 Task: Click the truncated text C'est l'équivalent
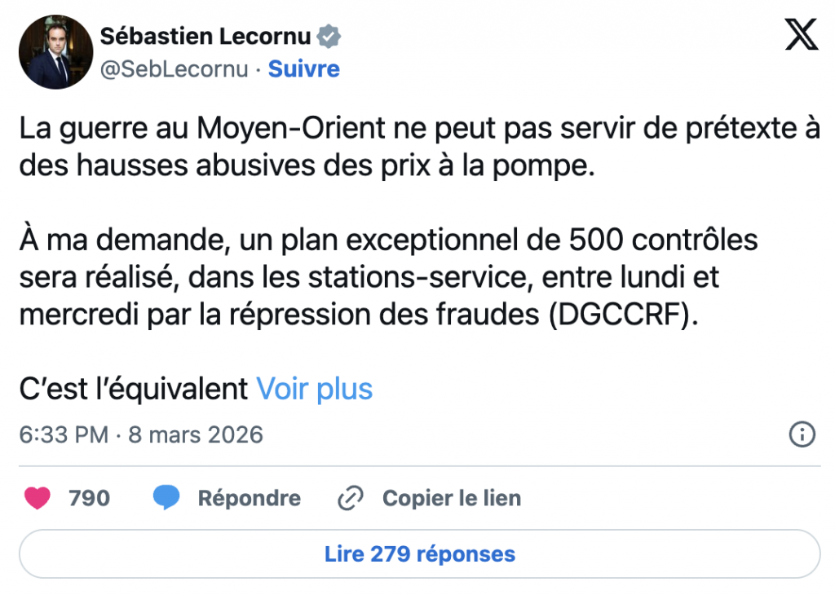click(134, 389)
